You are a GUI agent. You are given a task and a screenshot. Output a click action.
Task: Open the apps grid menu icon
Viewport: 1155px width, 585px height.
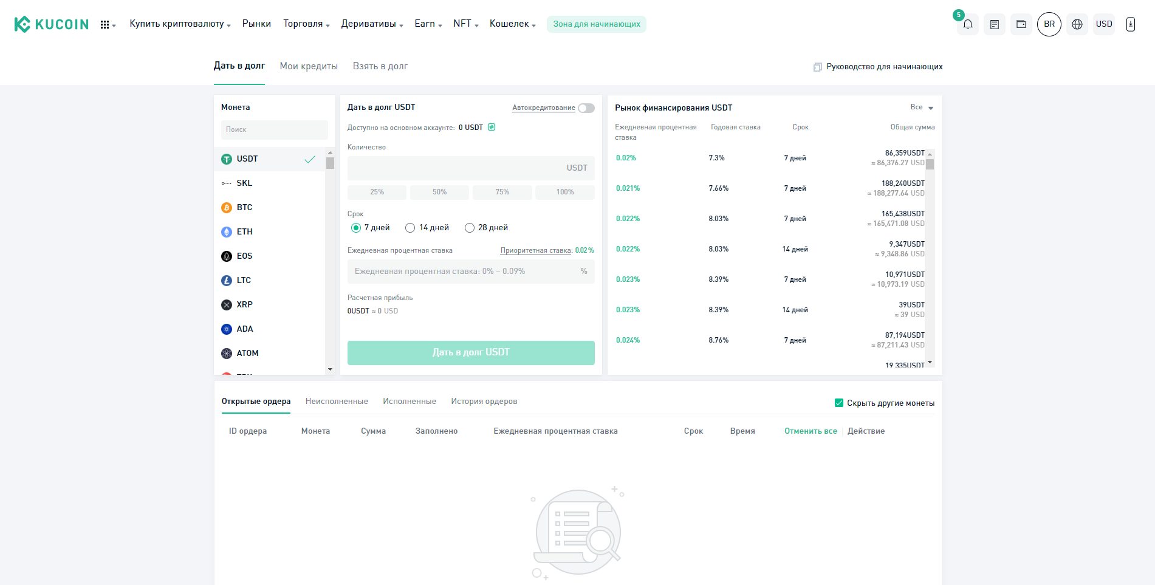click(105, 24)
